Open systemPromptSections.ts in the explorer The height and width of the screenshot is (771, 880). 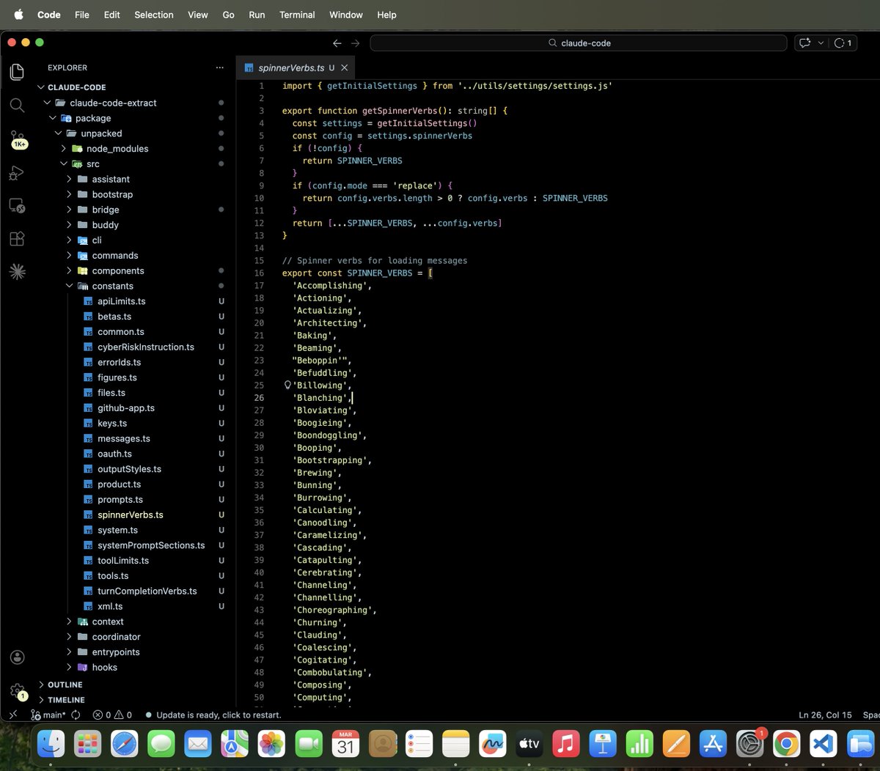coord(151,545)
